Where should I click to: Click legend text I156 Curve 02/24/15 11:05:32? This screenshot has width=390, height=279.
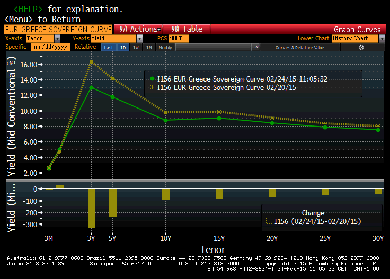242,79
